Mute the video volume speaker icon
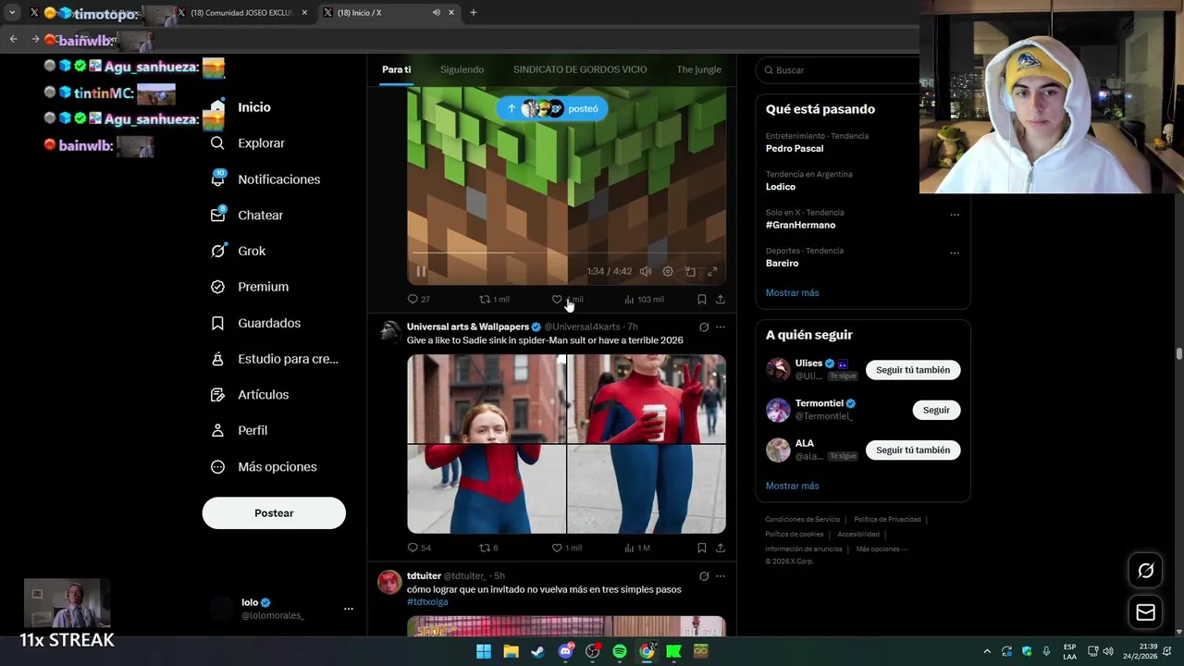The image size is (1184, 666). tap(645, 272)
